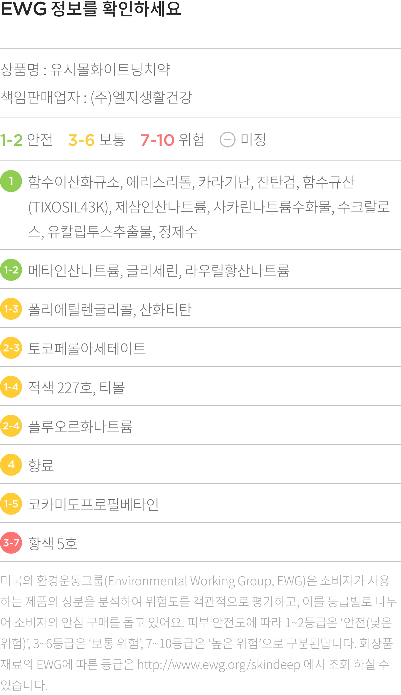Click the red 3-7 grade badge
The image size is (401, 695).
[11, 543]
